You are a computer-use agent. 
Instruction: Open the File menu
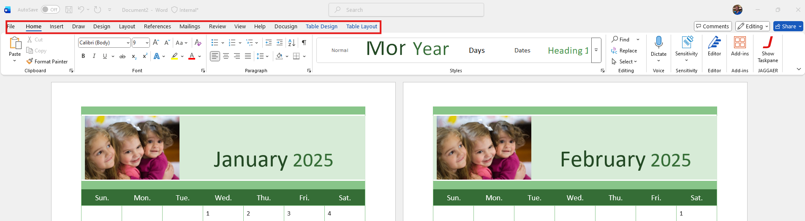11,26
